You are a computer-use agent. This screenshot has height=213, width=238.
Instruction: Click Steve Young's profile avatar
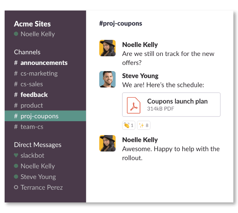pos(107,79)
